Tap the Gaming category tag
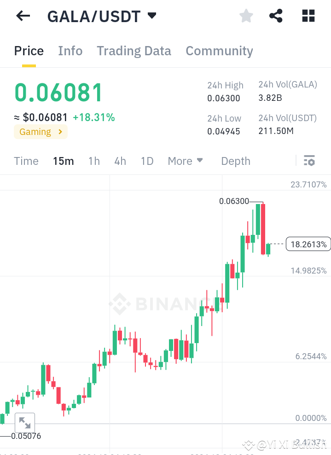The height and width of the screenshot is (455, 331). pos(41,132)
